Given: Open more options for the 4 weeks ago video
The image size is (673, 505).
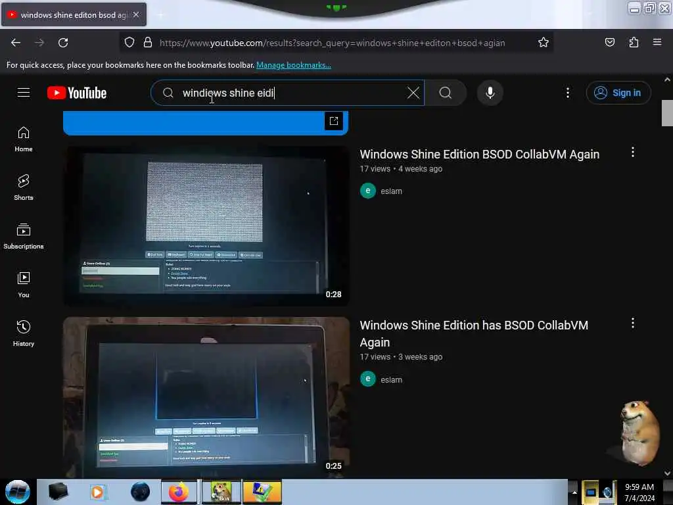Looking at the screenshot, I should coord(633,152).
